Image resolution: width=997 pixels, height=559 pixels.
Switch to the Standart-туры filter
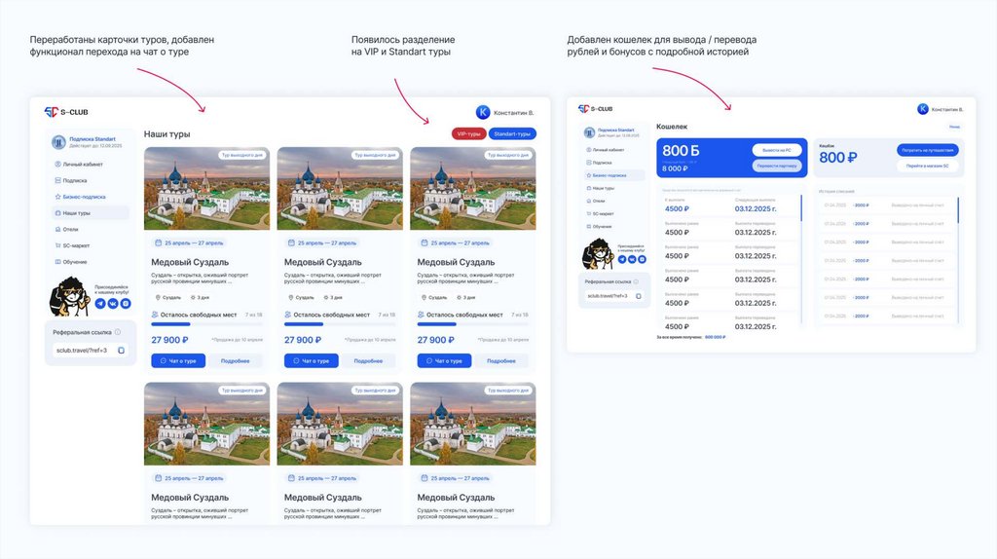pos(512,134)
